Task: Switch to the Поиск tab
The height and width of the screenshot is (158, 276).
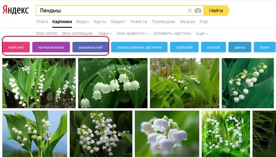Action: [42, 22]
